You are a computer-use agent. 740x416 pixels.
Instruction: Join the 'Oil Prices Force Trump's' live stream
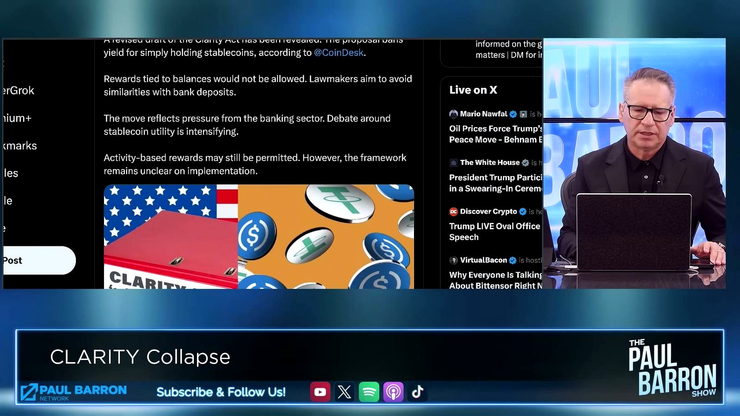pos(496,134)
